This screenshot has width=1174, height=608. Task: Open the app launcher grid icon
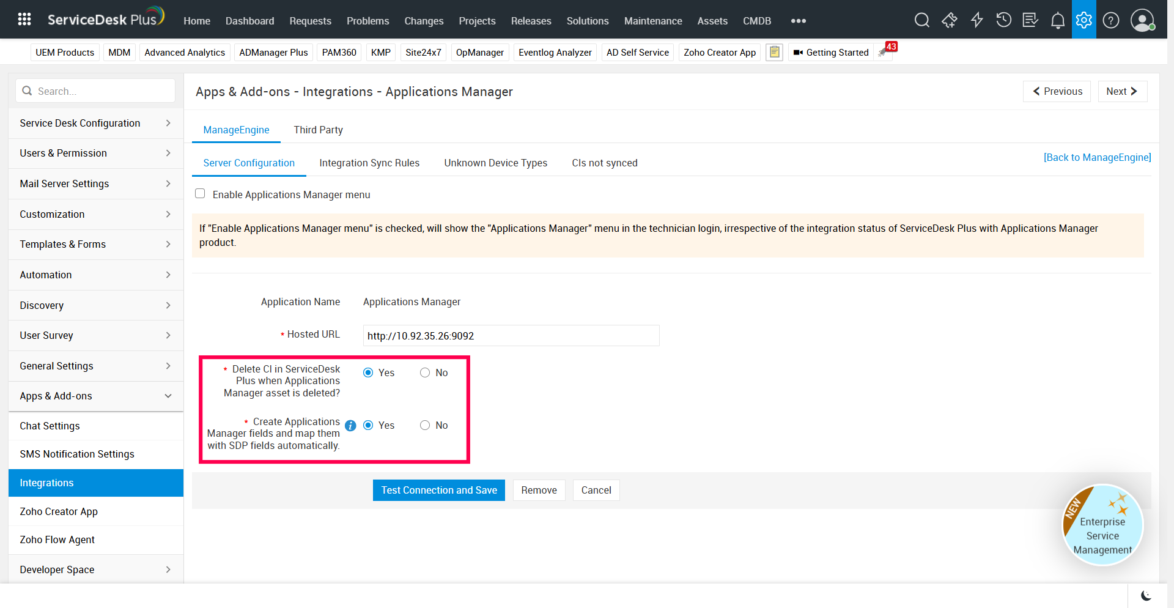(x=24, y=20)
